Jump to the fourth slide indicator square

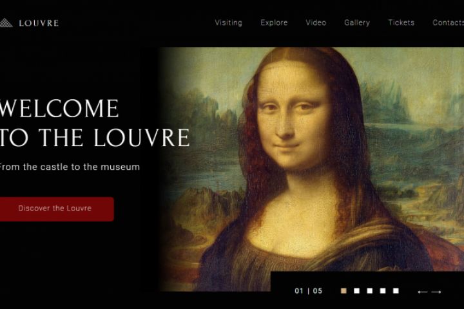pyautogui.click(x=383, y=291)
